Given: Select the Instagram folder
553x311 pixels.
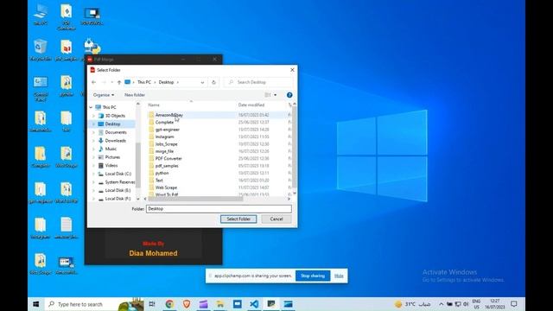Looking at the screenshot, I should (x=165, y=136).
